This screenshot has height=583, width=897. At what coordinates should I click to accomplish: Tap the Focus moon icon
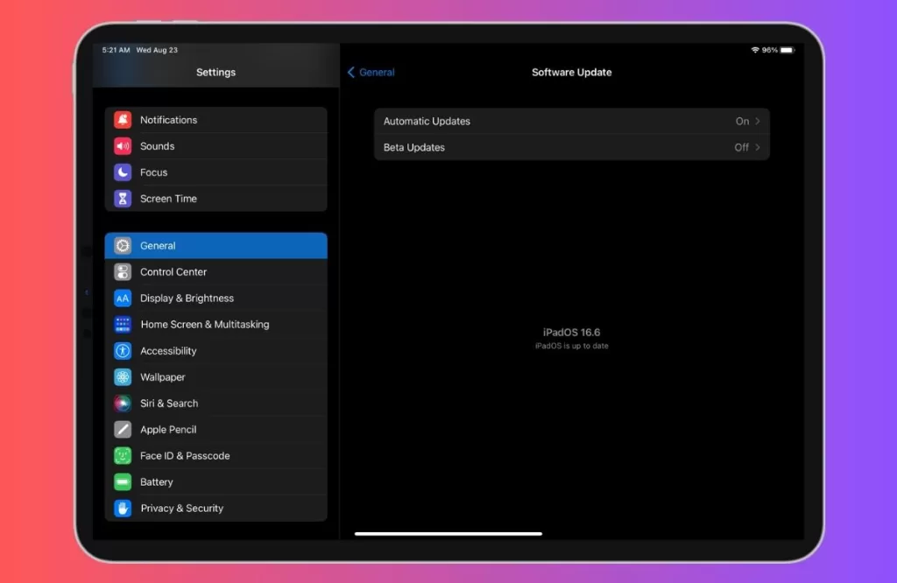pos(123,172)
